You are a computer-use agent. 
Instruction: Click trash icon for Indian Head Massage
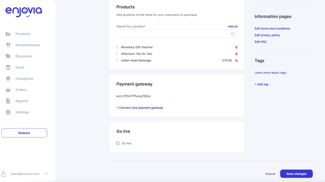pos(236,60)
